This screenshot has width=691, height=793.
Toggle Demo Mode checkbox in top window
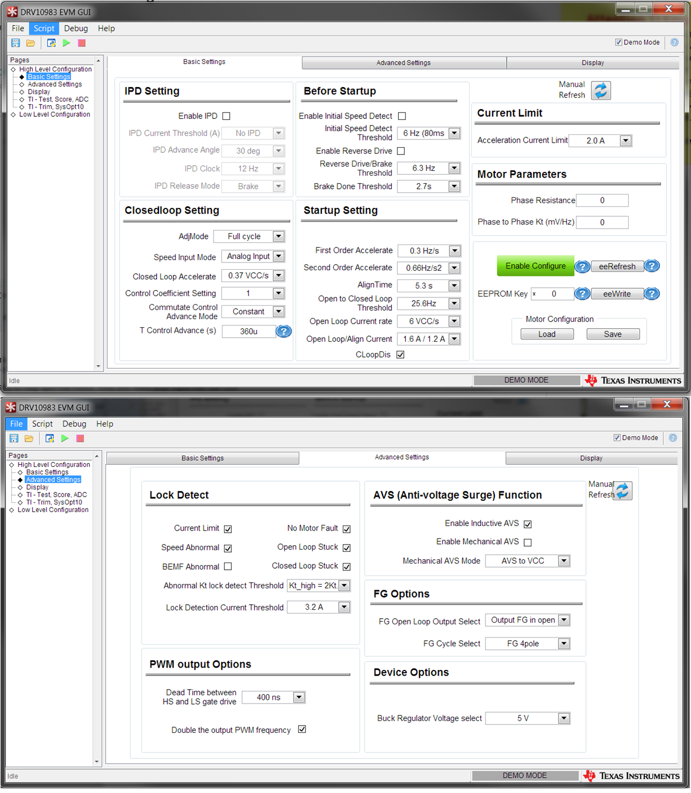pos(619,42)
